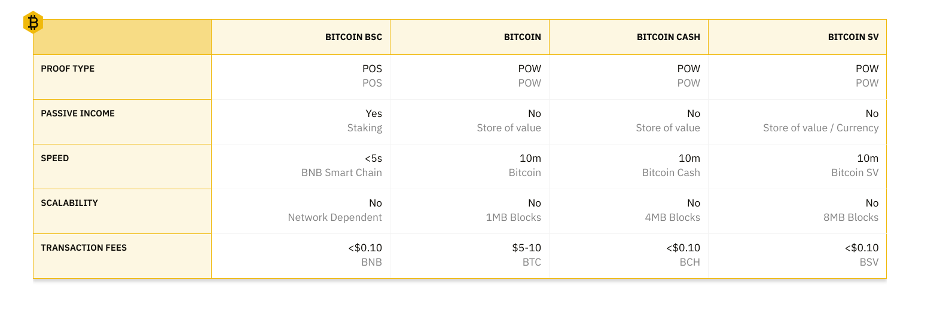Click the SCALABILITY row label
Screen dimensions: 949x311
click(69, 203)
